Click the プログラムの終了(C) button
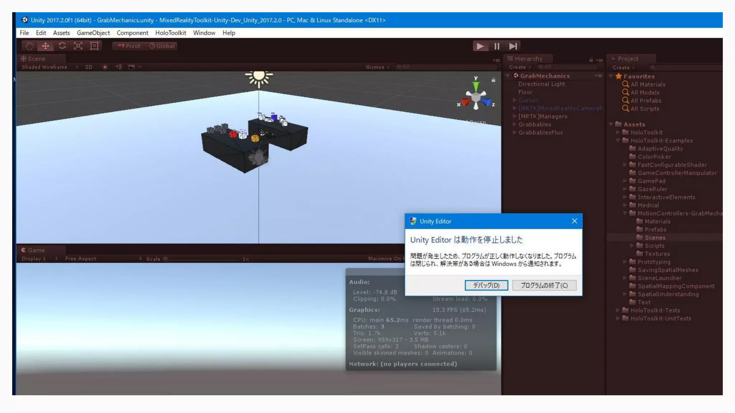 tap(544, 285)
